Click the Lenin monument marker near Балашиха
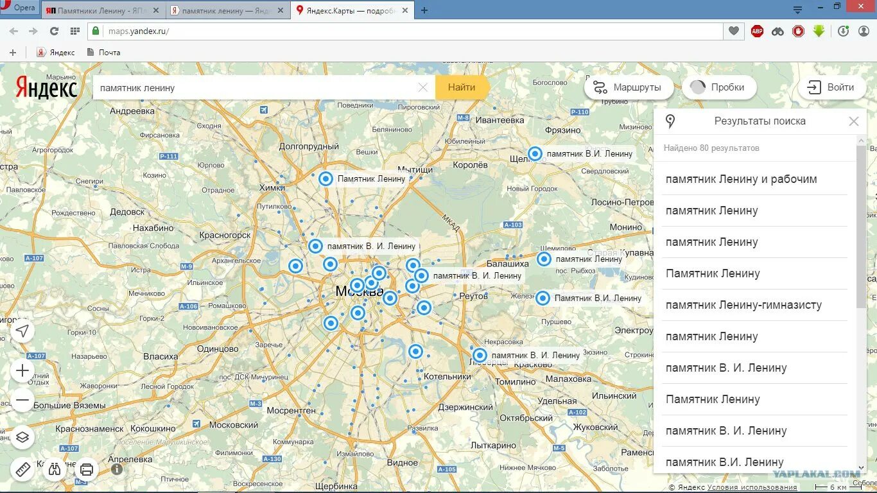Image resolution: width=877 pixels, height=493 pixels. point(544,259)
